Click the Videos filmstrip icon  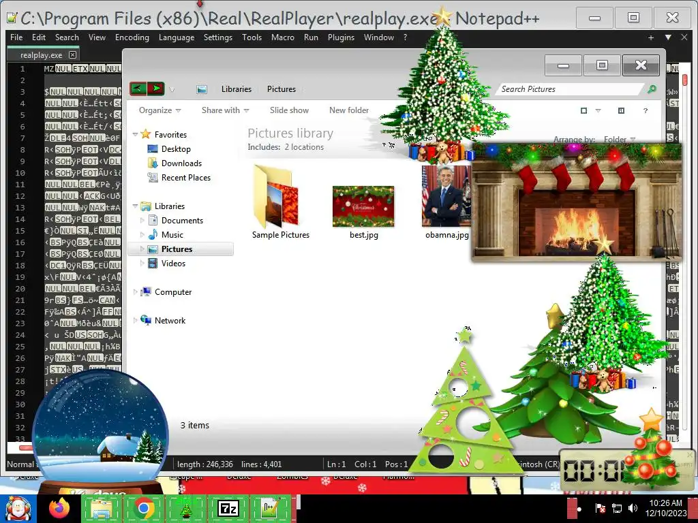[153, 264]
